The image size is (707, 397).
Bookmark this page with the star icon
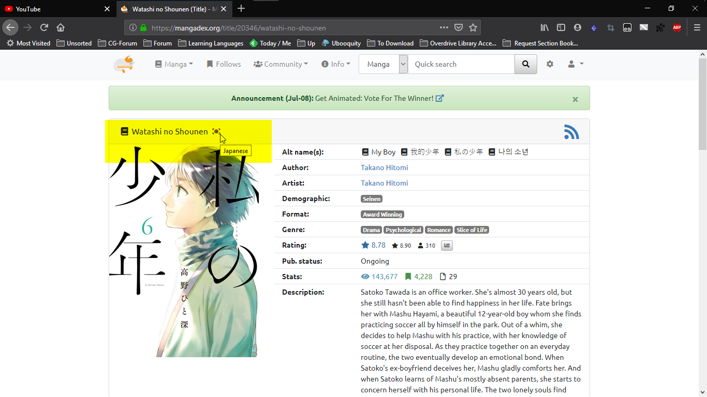pyautogui.click(x=473, y=28)
